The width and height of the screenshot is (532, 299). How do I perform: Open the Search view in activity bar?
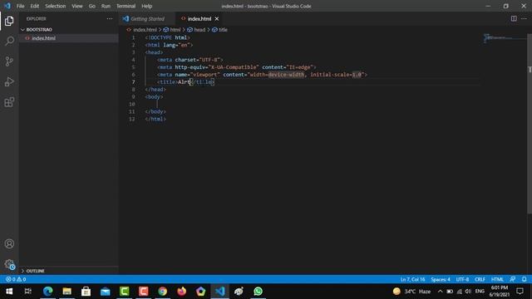(9, 41)
